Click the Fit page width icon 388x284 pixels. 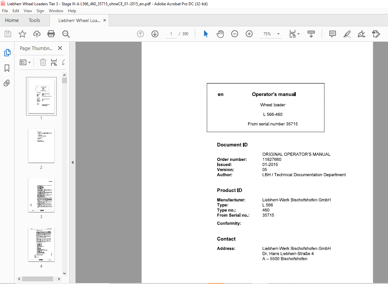click(x=292, y=34)
